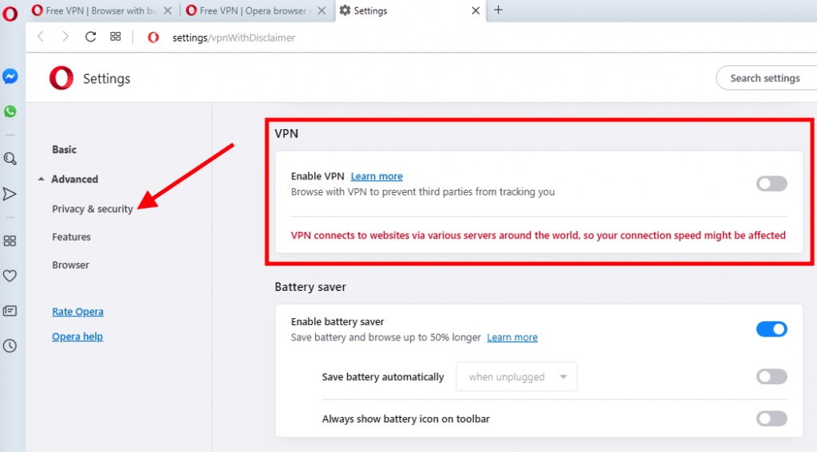The height and width of the screenshot is (452, 817).
Task: Close the Settings tab
Action: (x=476, y=10)
